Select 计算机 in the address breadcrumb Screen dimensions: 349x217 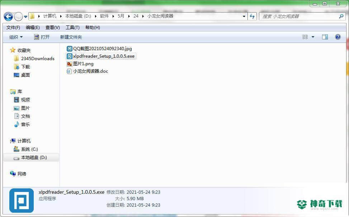coord(49,16)
